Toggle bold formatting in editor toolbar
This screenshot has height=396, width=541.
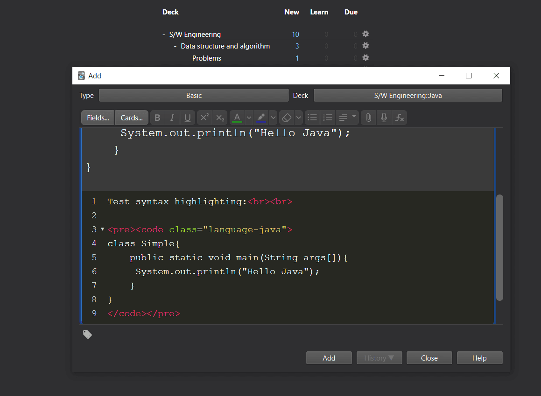click(157, 118)
